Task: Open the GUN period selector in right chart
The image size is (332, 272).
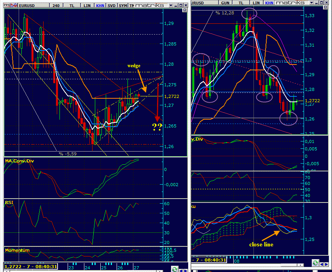Action: pos(225,3)
